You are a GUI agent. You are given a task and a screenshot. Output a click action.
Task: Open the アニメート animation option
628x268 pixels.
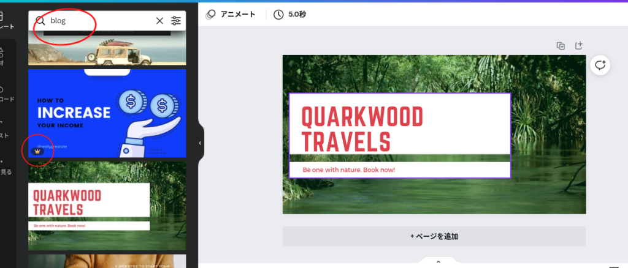(231, 14)
